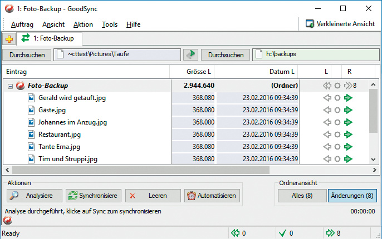Click the file icon of Tim und Struppi.jpg
This screenshot has width=382, height=239.
[x=31, y=159]
